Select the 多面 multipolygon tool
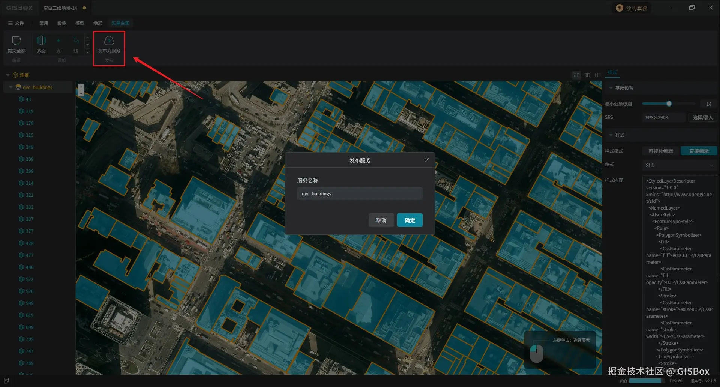Image resolution: width=720 pixels, height=387 pixels. [41, 44]
